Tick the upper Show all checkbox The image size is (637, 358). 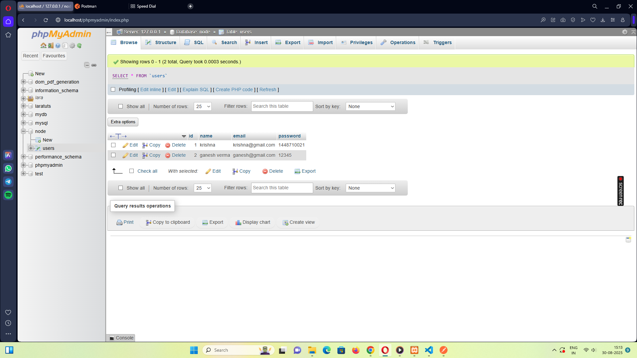point(120,106)
